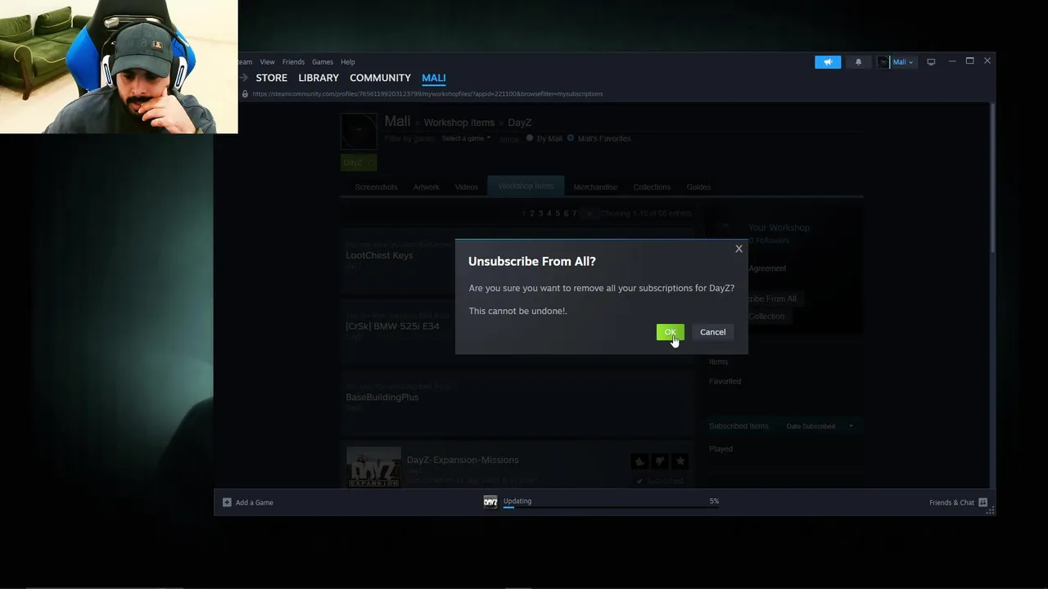Click the page URL address text
The image size is (1048, 589).
tap(427, 94)
